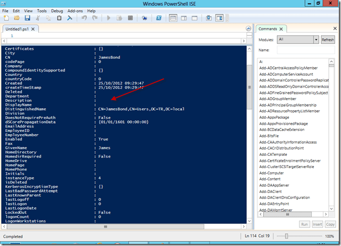Click the Stop Operation square icon
The image size is (341, 246).
130,18
